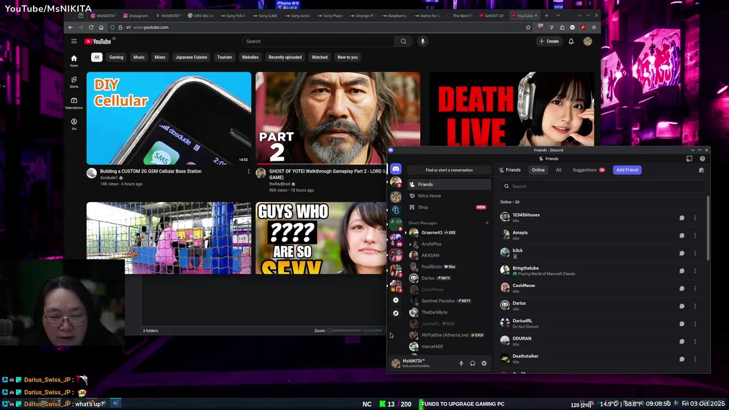Open a new browser tab
Image resolution: width=729 pixels, height=410 pixels.
click(546, 15)
